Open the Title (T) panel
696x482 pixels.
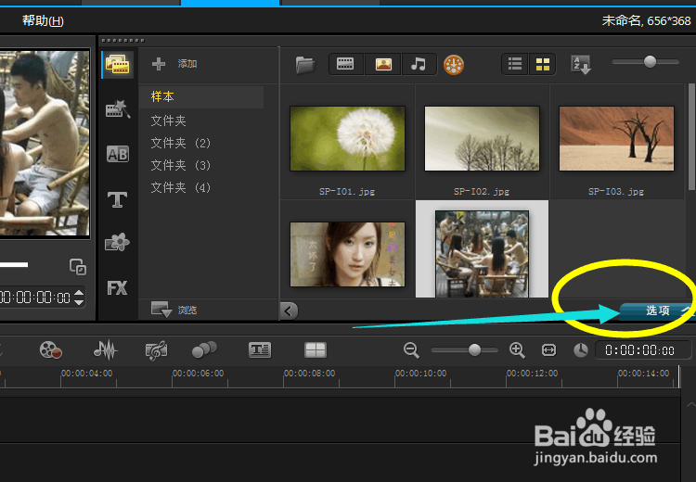click(x=118, y=199)
